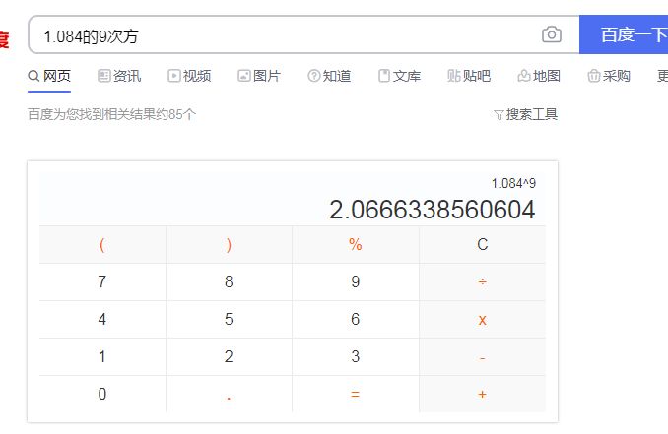
Task: Open the 资讯 tab
Action: point(119,76)
